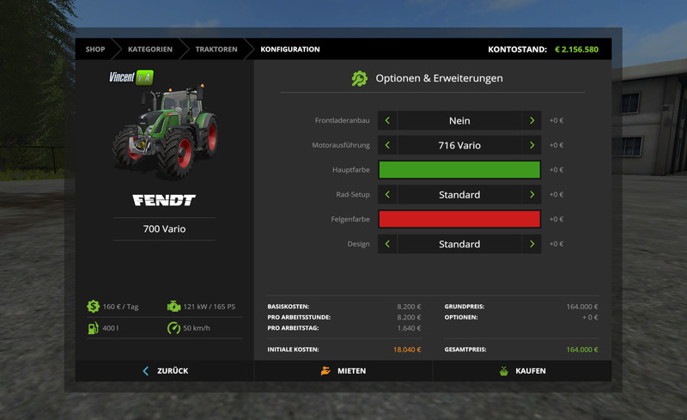Select next Frontladeranbau option

[532, 121]
